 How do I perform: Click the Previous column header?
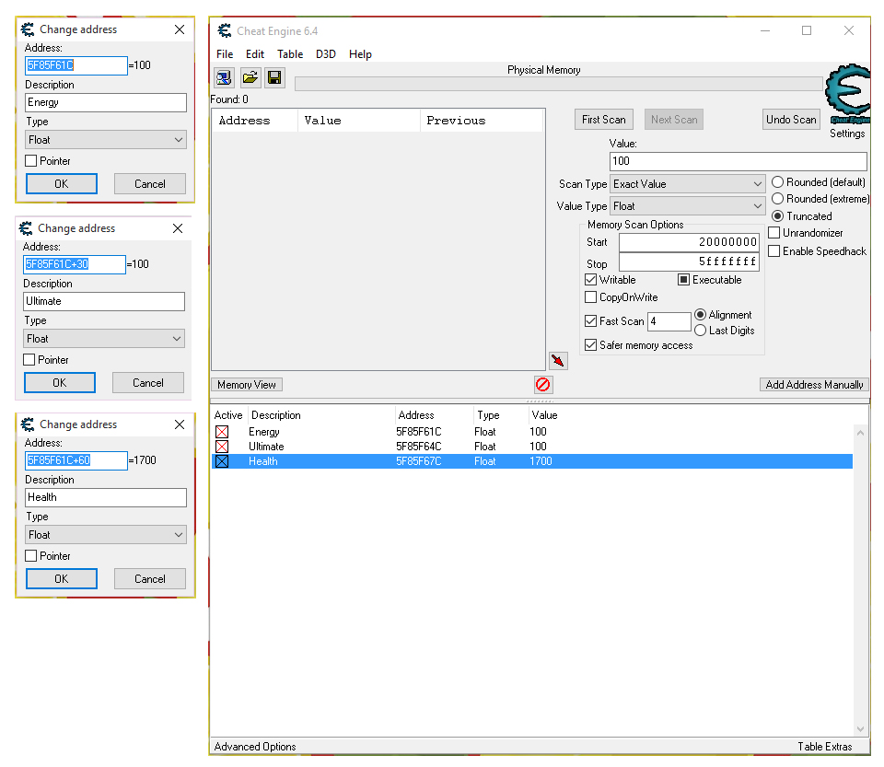[482, 121]
